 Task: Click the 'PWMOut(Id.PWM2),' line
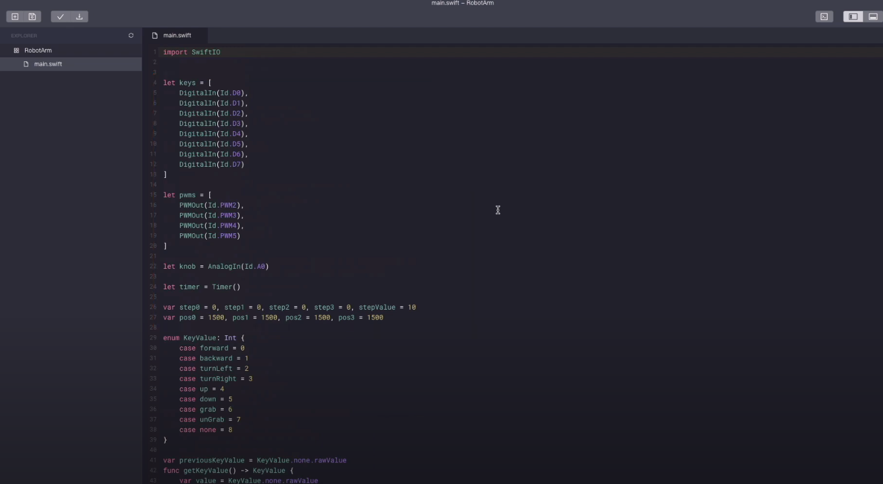pos(212,205)
